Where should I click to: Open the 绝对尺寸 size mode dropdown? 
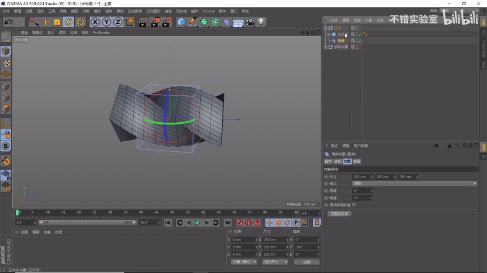point(275,262)
